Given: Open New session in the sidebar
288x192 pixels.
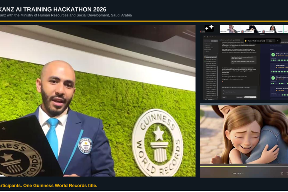Looking at the screenshot, I should click(209, 44).
